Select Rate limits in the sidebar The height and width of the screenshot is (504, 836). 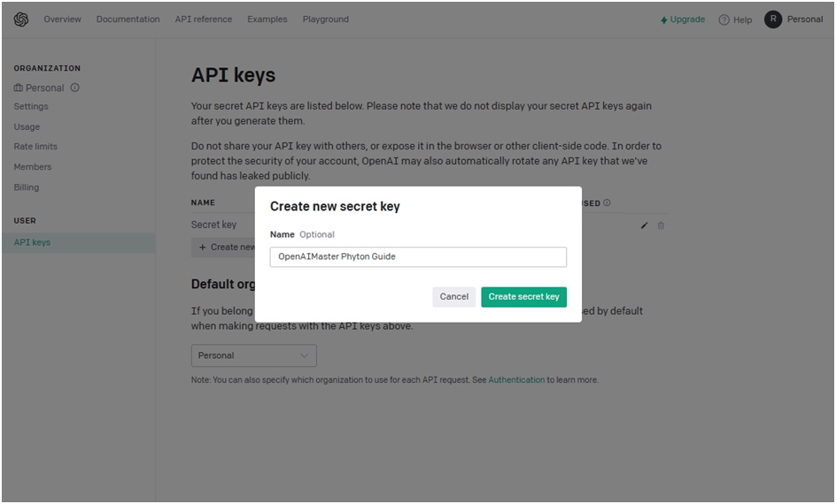tap(35, 147)
